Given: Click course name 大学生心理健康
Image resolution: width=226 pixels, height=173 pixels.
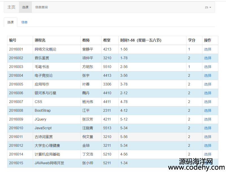Looking at the screenshot, I should tap(47, 146).
